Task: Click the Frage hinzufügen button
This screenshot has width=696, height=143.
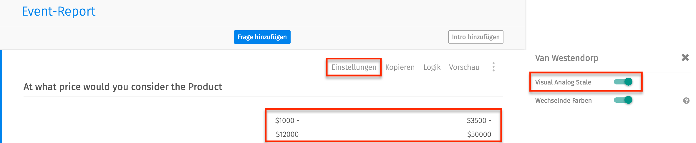Action: pyautogui.click(x=262, y=37)
